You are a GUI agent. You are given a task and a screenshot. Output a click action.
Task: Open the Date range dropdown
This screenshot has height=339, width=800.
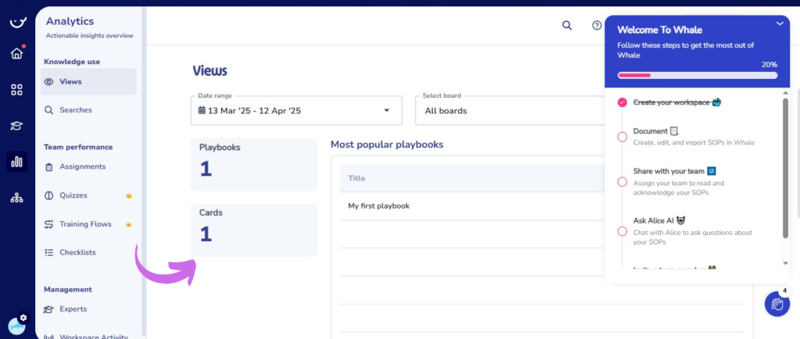click(x=296, y=110)
